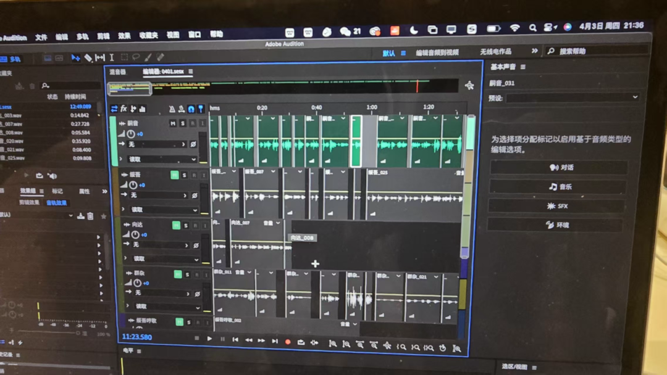Click the Record button in transport
Viewport: 667px width, 375px height.
click(x=287, y=341)
